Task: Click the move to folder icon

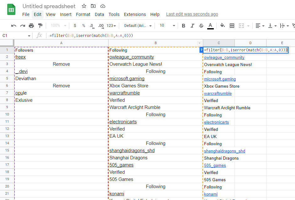Action: coord(93,6)
